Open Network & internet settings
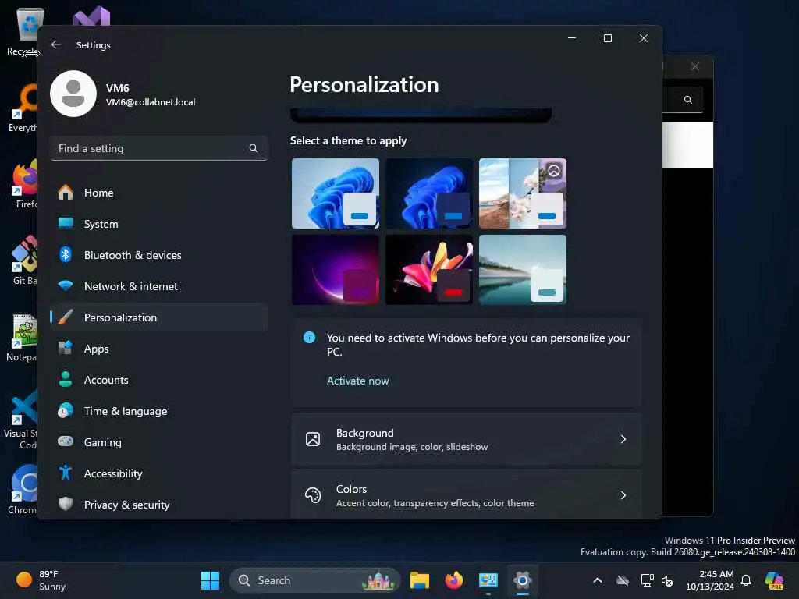 coord(159,286)
